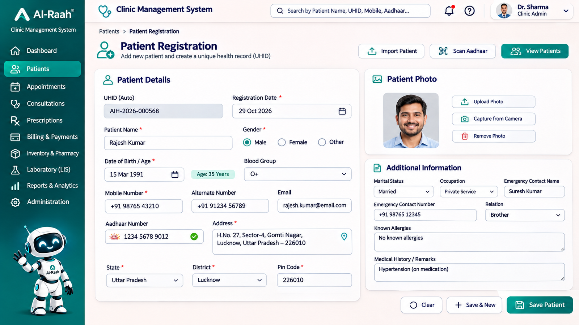Open the District dropdown showing Lucknow
Image resolution: width=579 pixels, height=325 pixels.
(x=229, y=280)
